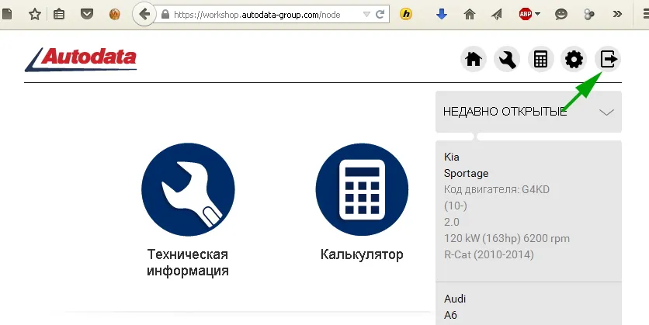Click the smiley chat icon in toolbar

(560, 15)
